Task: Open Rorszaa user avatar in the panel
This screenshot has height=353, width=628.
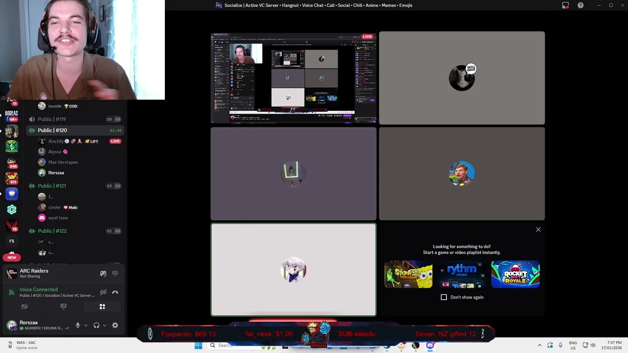Action: tap(11, 325)
